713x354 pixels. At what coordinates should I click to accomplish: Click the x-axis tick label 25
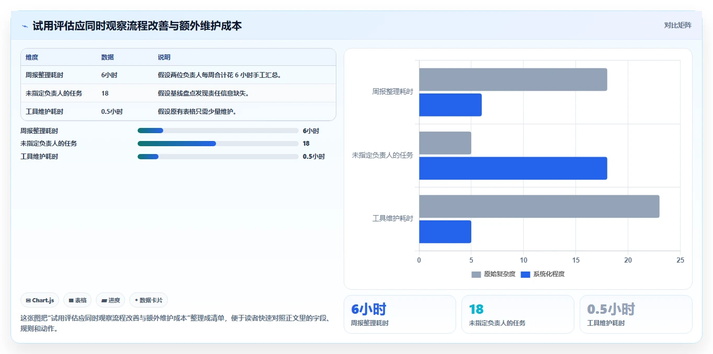(x=680, y=260)
